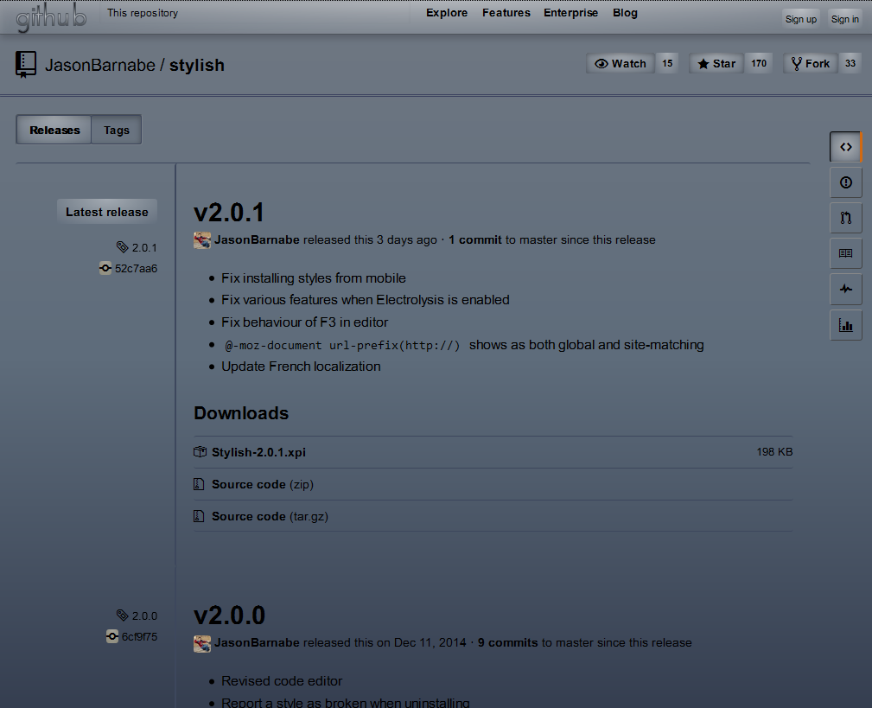Star the stylish repository
The image size is (872, 708).
[x=716, y=63]
